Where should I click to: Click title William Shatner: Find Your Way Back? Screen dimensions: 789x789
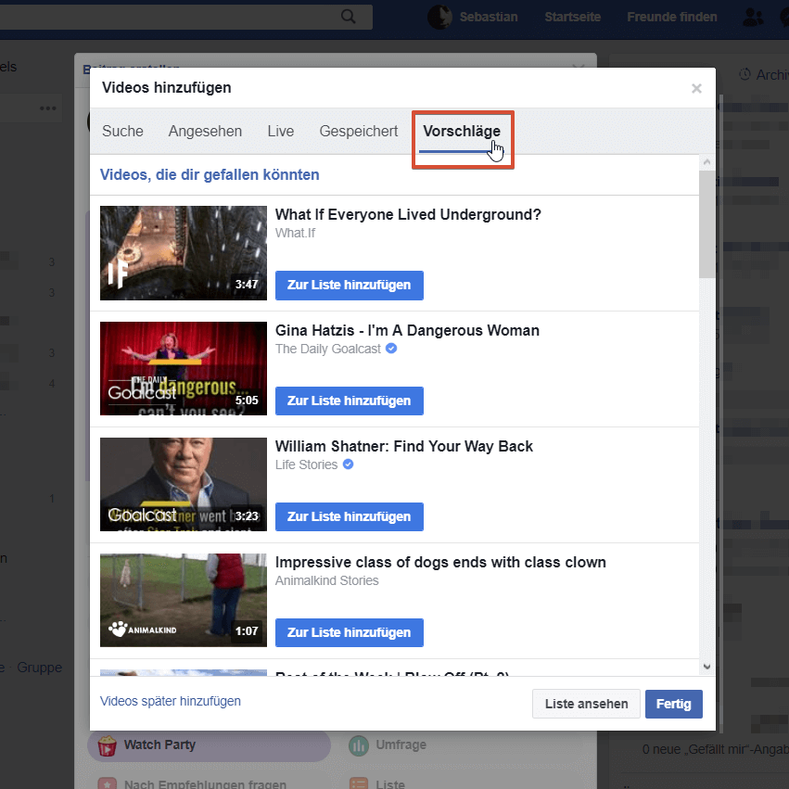(404, 446)
